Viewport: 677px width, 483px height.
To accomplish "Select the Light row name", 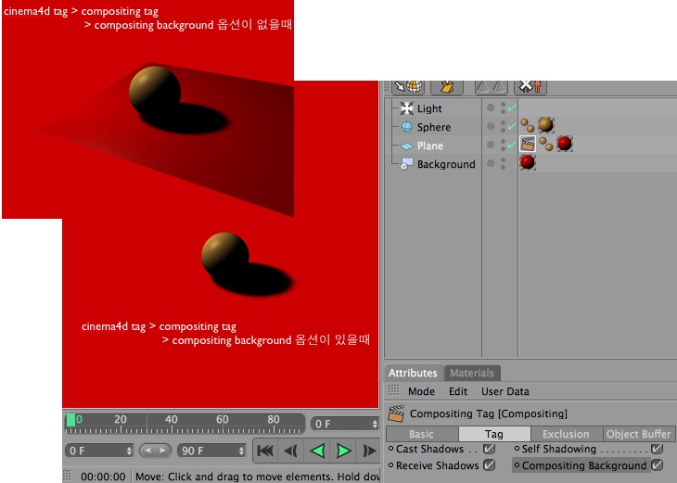I will click(429, 108).
